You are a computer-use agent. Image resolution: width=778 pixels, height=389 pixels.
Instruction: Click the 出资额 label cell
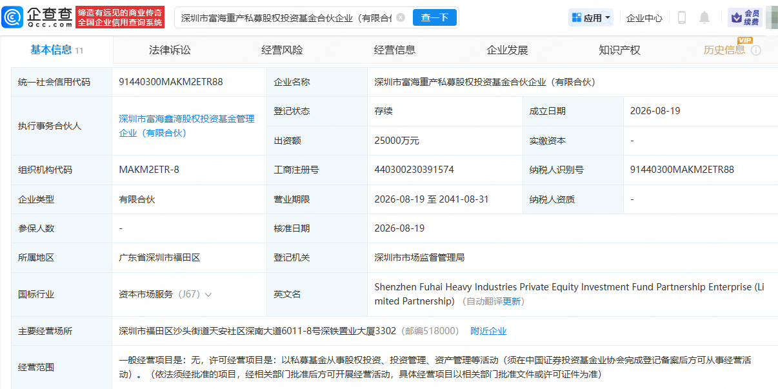pyautogui.click(x=317, y=141)
